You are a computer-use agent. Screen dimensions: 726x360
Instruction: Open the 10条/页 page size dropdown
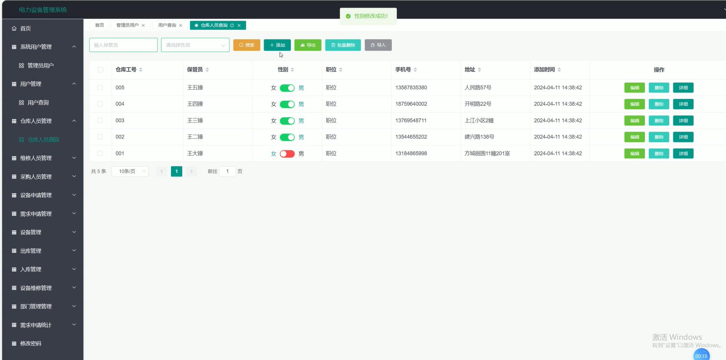[130, 171]
